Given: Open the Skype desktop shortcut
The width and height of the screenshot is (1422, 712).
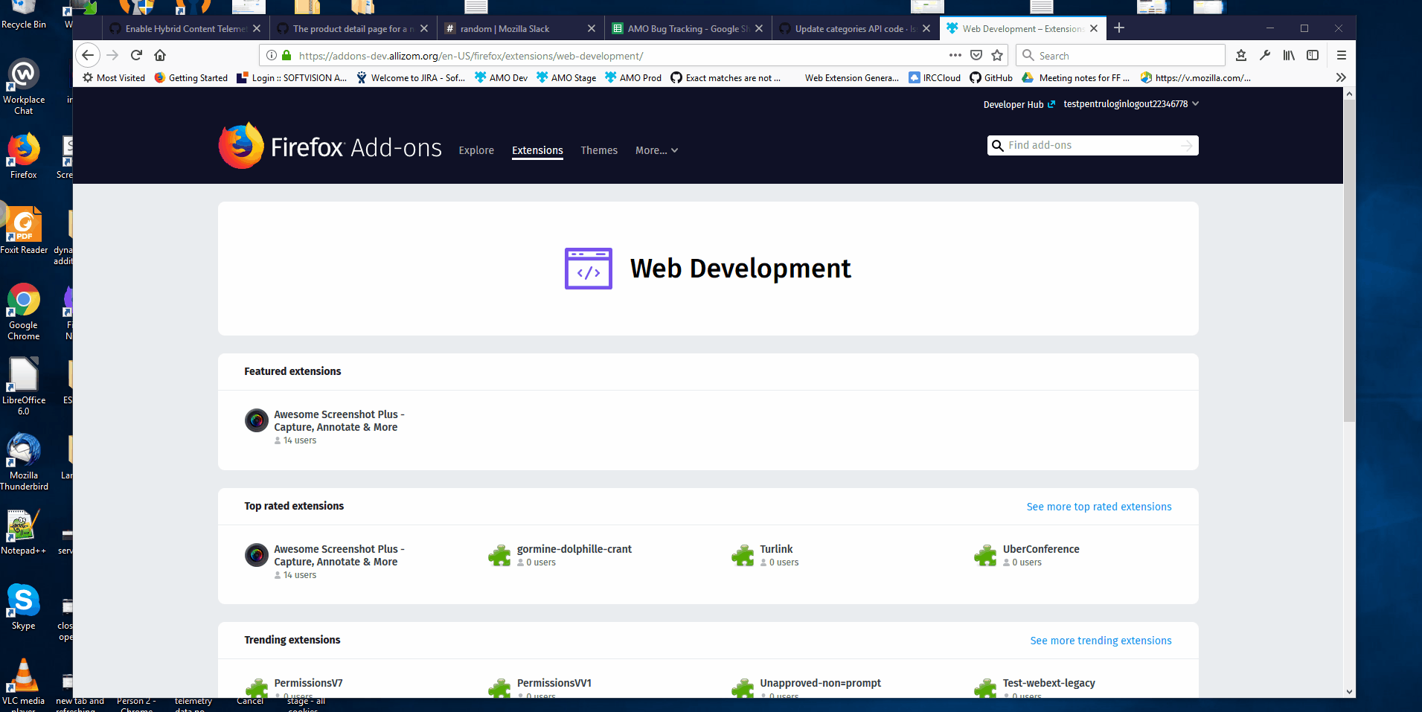Looking at the screenshot, I should (x=24, y=607).
